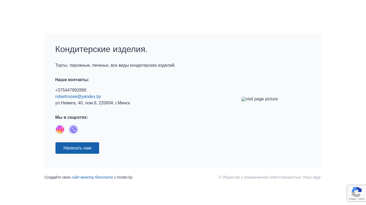This screenshot has height=205, width=366.
Task: Click the reCAPTCHA logo badge
Action: tap(356, 192)
